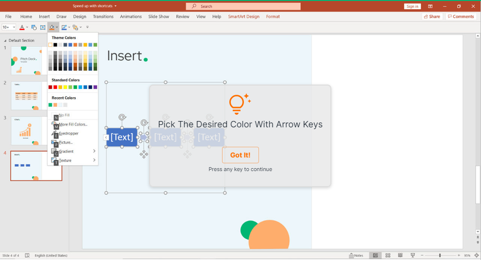Customize Quick Access Toolbar dropdown
This screenshot has width=481, height=260.
click(x=87, y=27)
